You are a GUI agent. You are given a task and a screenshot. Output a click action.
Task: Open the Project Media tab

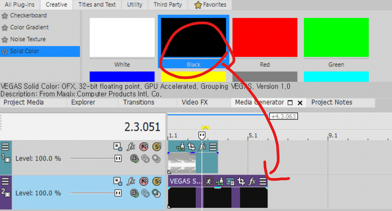tap(24, 102)
